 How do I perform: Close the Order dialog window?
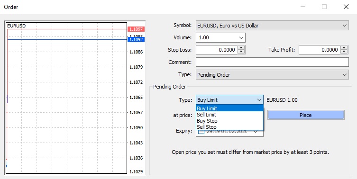tap(346, 7)
